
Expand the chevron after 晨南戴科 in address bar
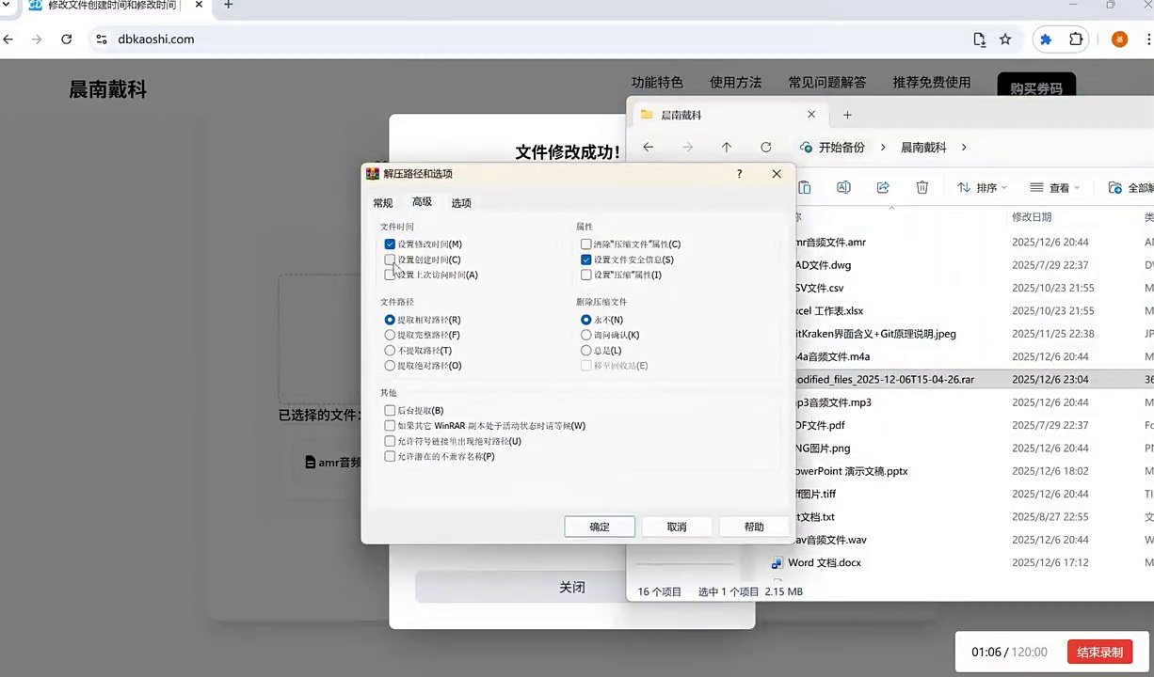(x=963, y=148)
